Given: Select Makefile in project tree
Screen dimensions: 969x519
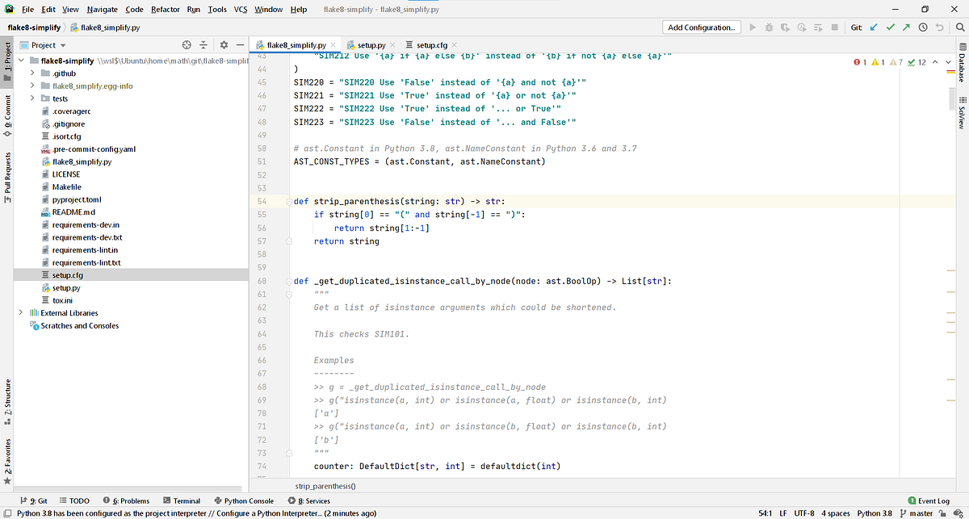Looking at the screenshot, I should tap(66, 186).
